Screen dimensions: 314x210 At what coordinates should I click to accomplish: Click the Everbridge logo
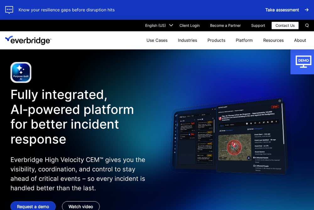[x=28, y=40]
